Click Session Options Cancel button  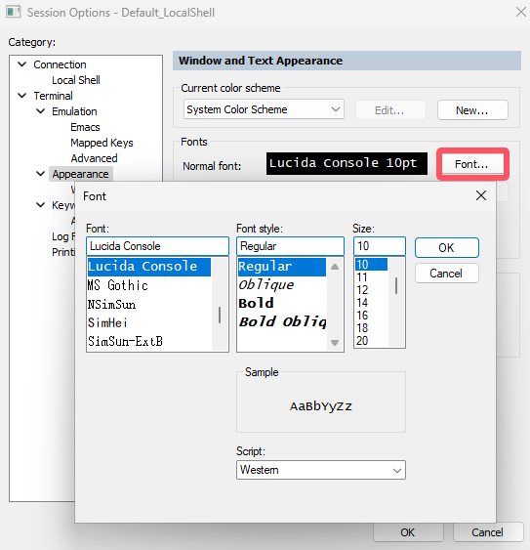(x=488, y=532)
